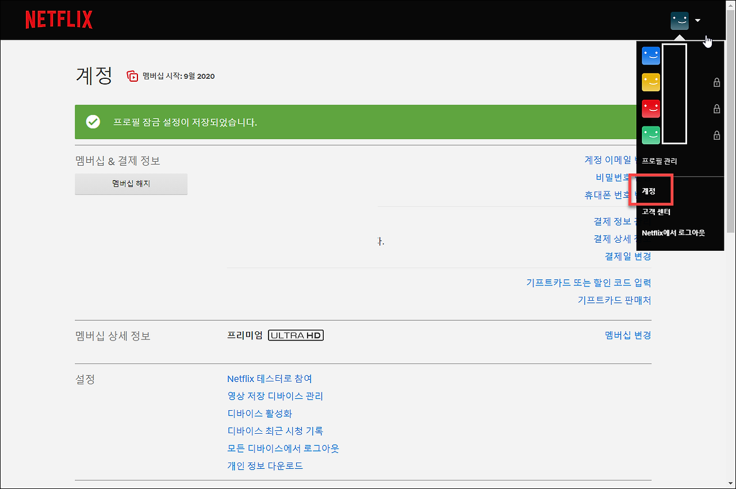Click the 프리미엄 plan text
The height and width of the screenshot is (489, 736).
tap(245, 335)
